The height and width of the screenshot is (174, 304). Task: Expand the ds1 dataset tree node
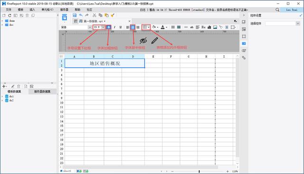[x=2, y=96]
